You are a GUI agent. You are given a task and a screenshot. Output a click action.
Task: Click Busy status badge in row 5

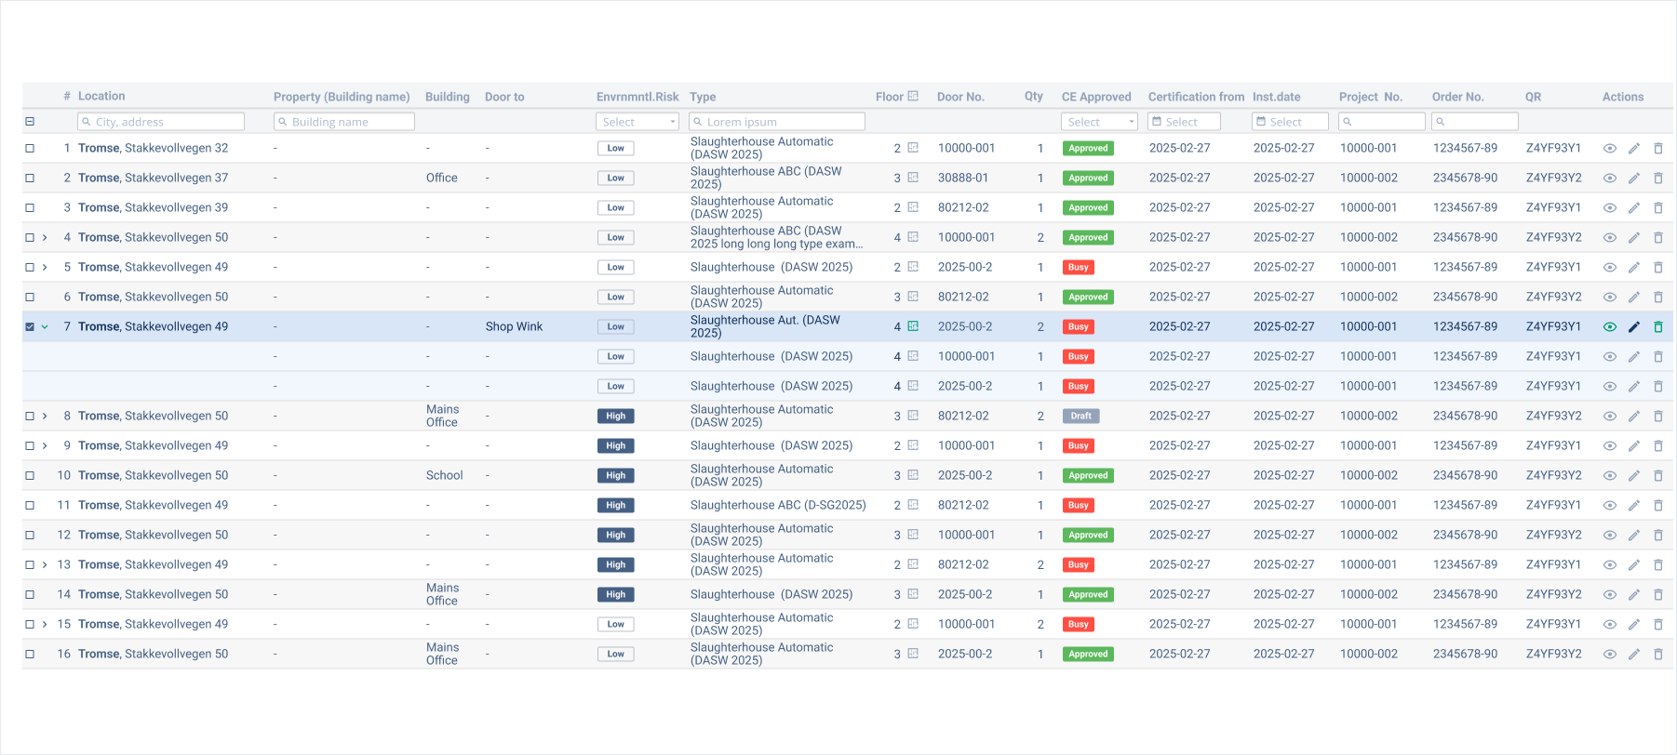1078,267
